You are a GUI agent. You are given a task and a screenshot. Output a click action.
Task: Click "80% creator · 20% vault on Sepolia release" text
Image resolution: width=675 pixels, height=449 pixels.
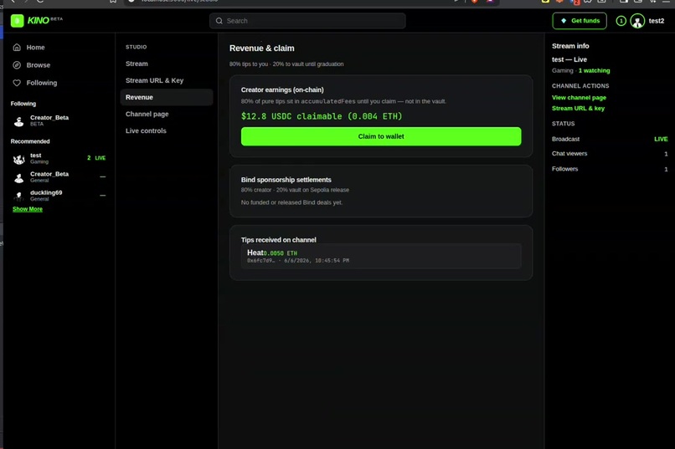[295, 190]
